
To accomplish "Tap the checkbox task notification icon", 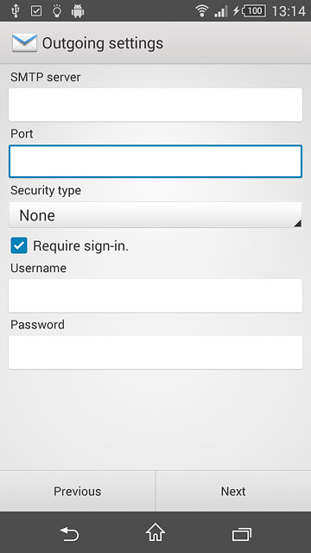I will (36, 11).
